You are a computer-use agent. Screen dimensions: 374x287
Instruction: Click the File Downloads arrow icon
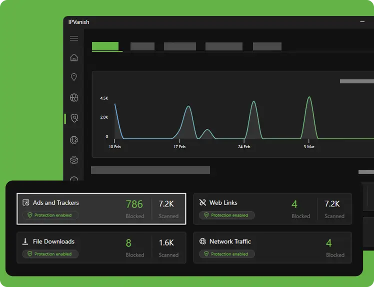(25, 241)
